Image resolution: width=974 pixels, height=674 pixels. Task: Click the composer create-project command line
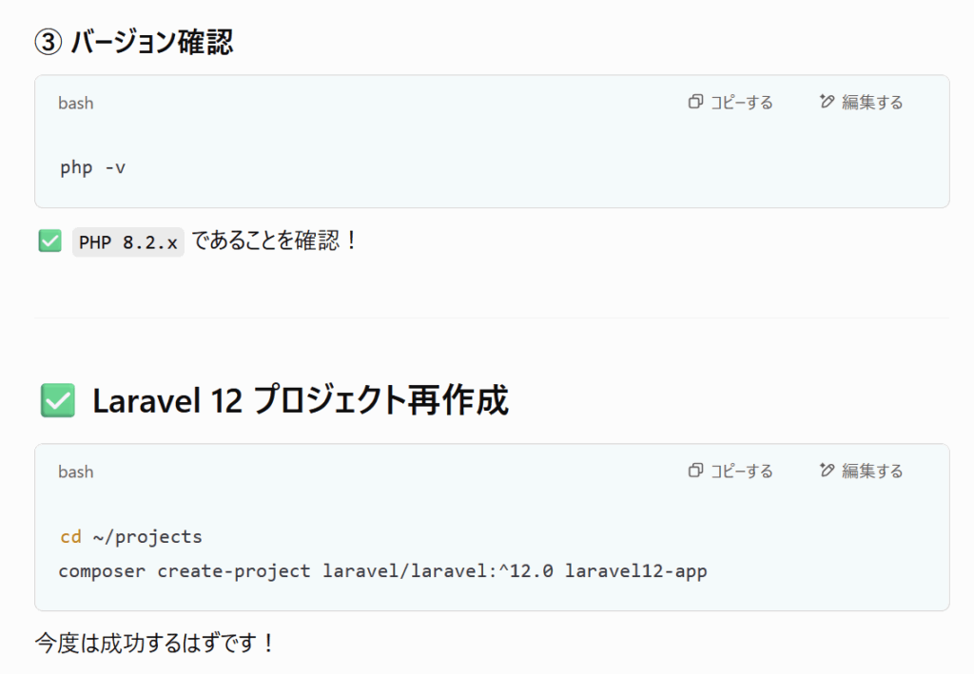tap(382, 571)
